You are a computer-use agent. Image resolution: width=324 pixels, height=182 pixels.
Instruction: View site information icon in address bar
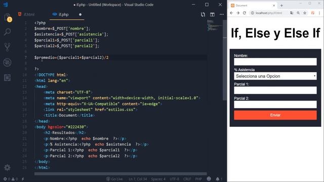click(252, 13)
